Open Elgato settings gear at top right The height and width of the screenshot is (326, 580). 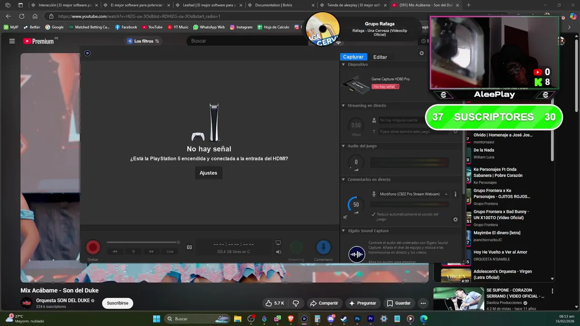421,53
